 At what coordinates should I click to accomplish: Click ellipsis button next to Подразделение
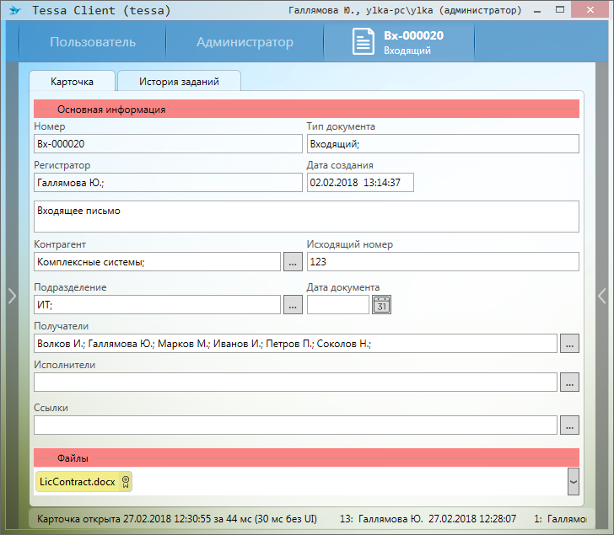click(x=293, y=305)
